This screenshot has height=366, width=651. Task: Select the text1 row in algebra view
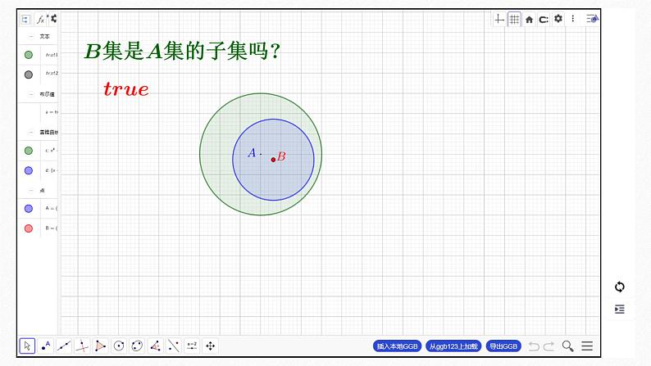[50, 55]
